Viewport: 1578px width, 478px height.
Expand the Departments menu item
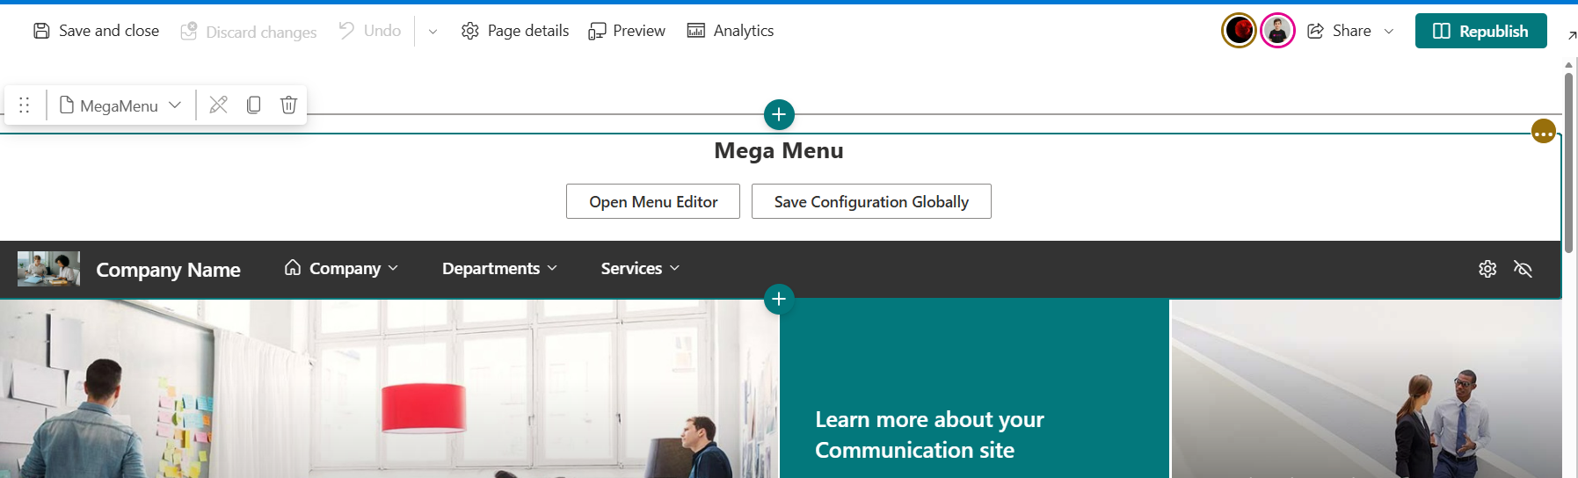(499, 268)
